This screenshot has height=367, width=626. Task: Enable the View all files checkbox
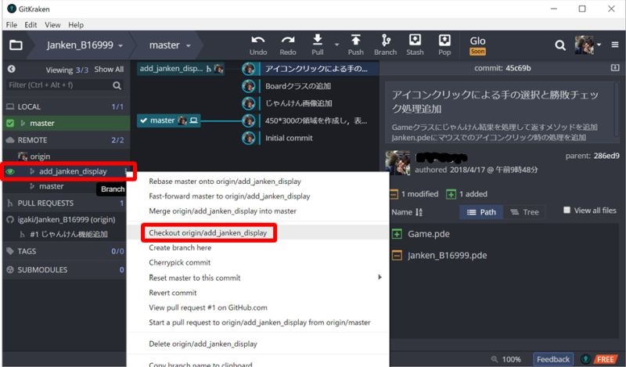coord(567,210)
